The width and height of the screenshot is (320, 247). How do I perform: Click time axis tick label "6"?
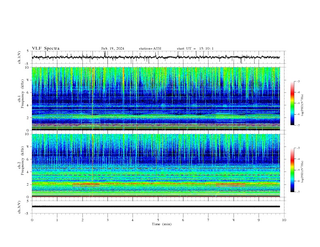pos(183,220)
